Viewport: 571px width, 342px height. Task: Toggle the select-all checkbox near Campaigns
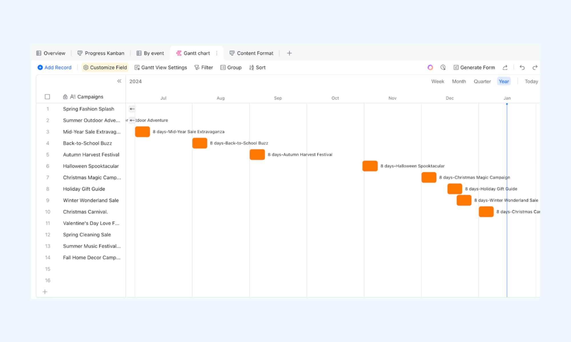pyautogui.click(x=47, y=97)
